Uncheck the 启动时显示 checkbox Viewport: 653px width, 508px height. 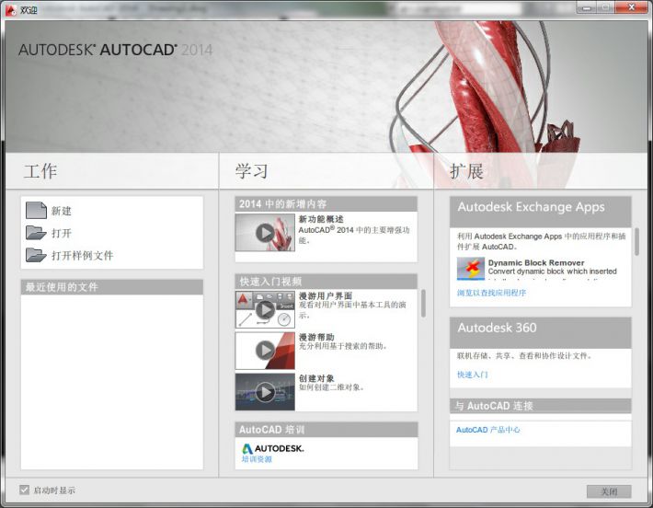click(x=25, y=490)
